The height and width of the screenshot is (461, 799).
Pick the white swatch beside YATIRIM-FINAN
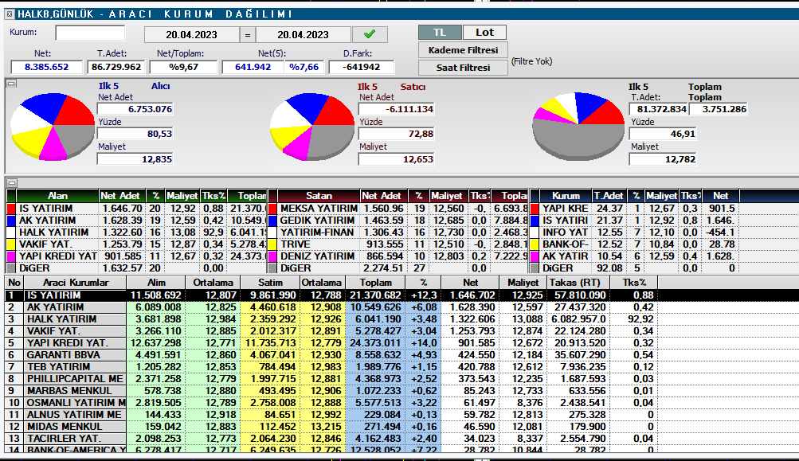point(272,232)
